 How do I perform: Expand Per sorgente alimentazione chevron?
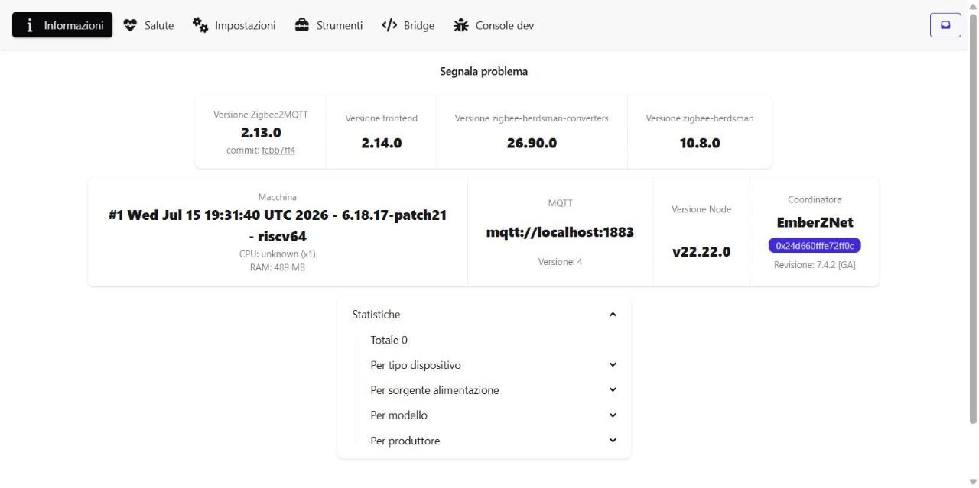pos(613,390)
